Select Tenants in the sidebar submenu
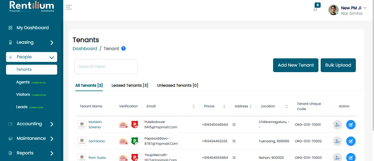 [x=32, y=70]
